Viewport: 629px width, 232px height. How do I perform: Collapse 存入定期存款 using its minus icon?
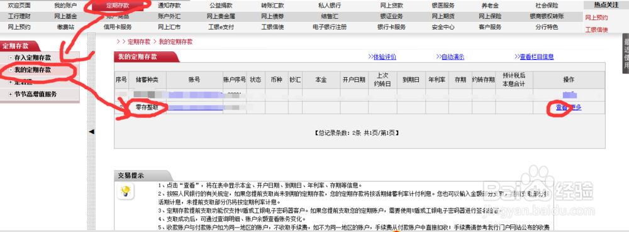coord(11,58)
